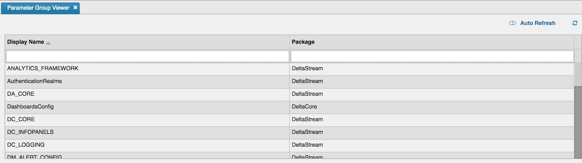Viewport: 582px width, 163px height.
Task: Select the DC_INFOPANELS row
Action: coord(289,133)
